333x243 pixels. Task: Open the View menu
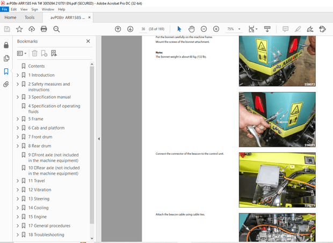pos(24,9)
